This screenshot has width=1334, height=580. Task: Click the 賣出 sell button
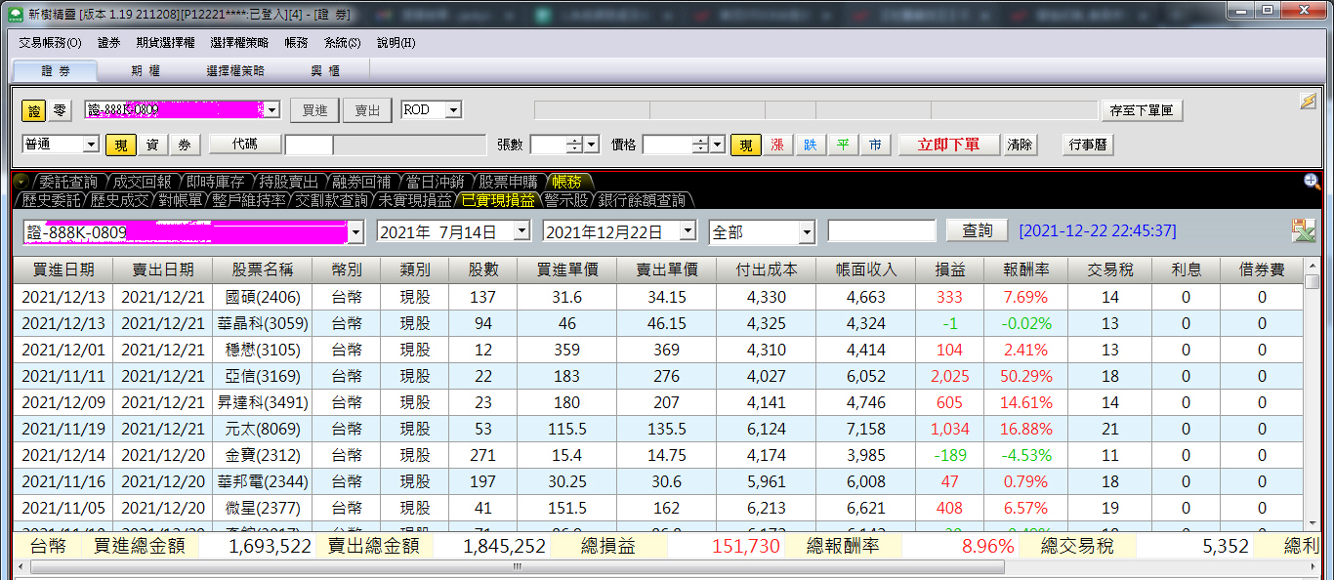coord(367,110)
